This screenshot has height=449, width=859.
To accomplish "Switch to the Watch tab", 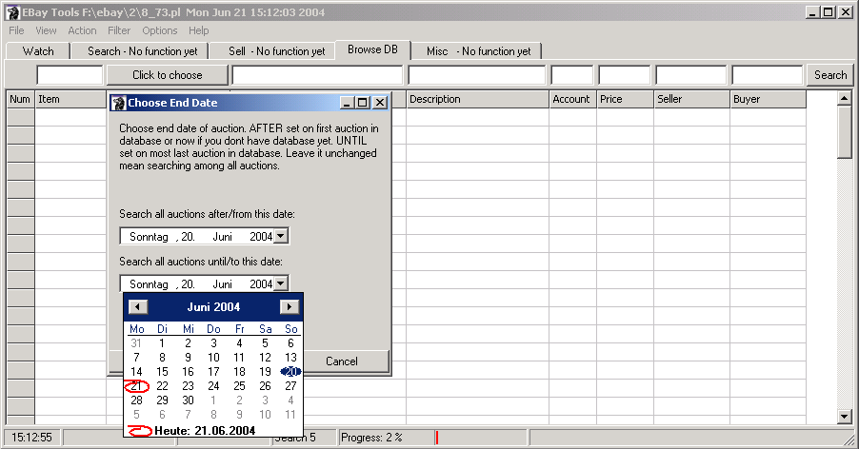I will [38, 51].
